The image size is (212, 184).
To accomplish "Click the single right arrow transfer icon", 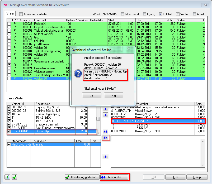I will (105, 109).
